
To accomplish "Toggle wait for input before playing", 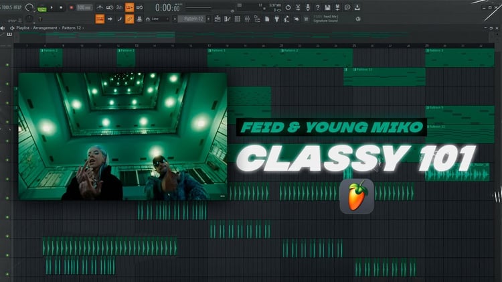I will click(110, 7).
